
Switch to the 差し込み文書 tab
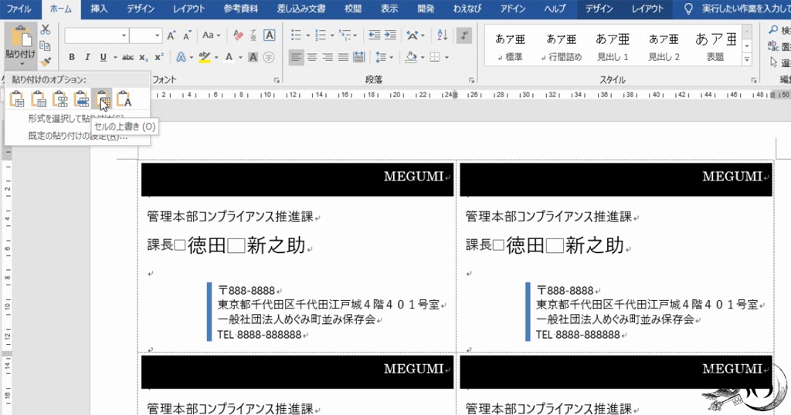pyautogui.click(x=301, y=9)
